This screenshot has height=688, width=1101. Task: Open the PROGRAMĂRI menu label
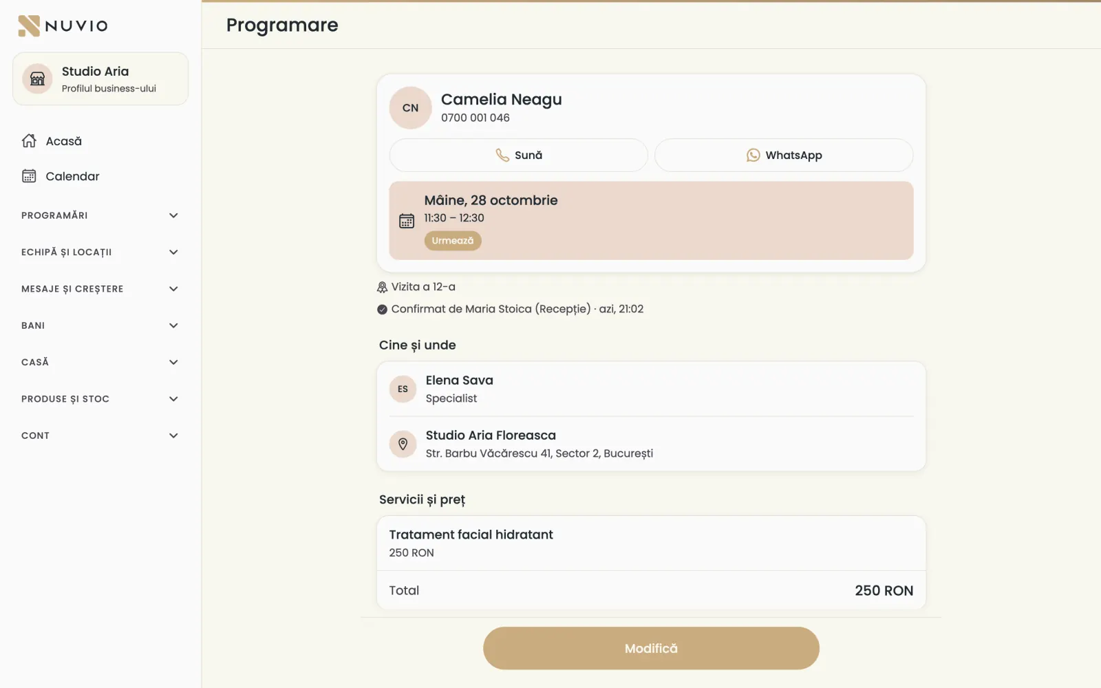[54, 215]
